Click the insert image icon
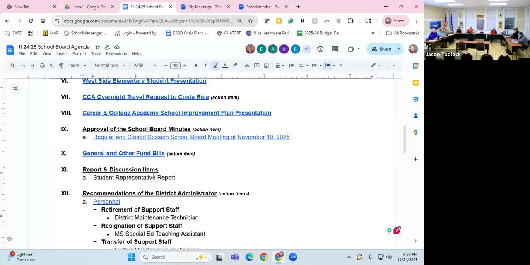The image size is (530, 265). coord(266,65)
